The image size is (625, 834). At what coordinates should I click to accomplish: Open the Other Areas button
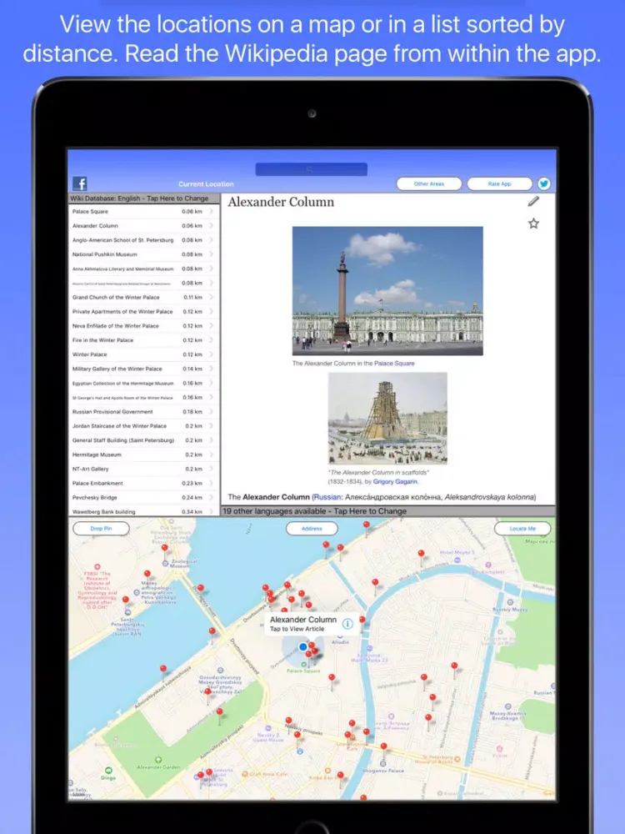429,183
